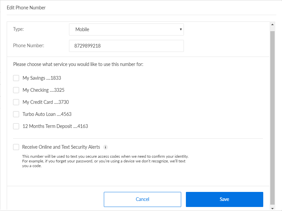282x211 pixels.
Task: Click the 'Type:' field label
Action: [18, 29]
